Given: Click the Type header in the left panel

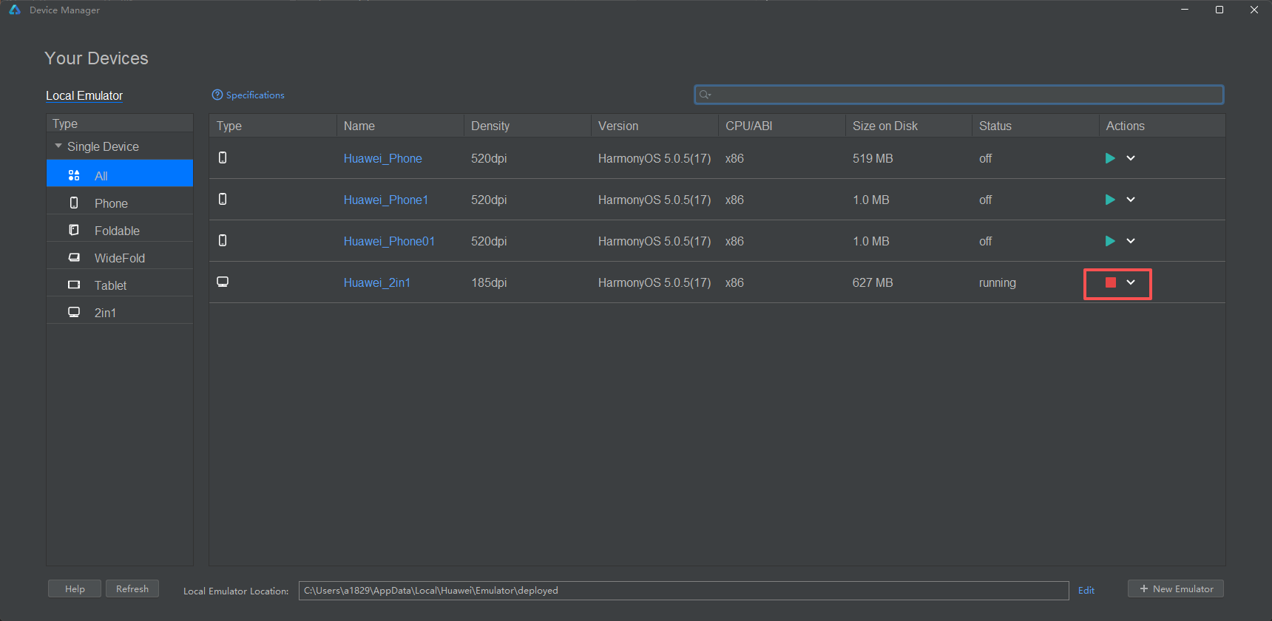Looking at the screenshot, I should coord(120,123).
